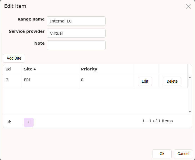Close the Edit item dialog

coord(188,6)
